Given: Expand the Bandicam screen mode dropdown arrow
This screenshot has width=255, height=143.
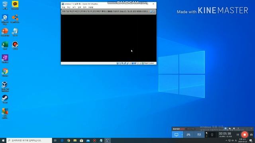Looking at the screenshot, I should click(x=182, y=135).
